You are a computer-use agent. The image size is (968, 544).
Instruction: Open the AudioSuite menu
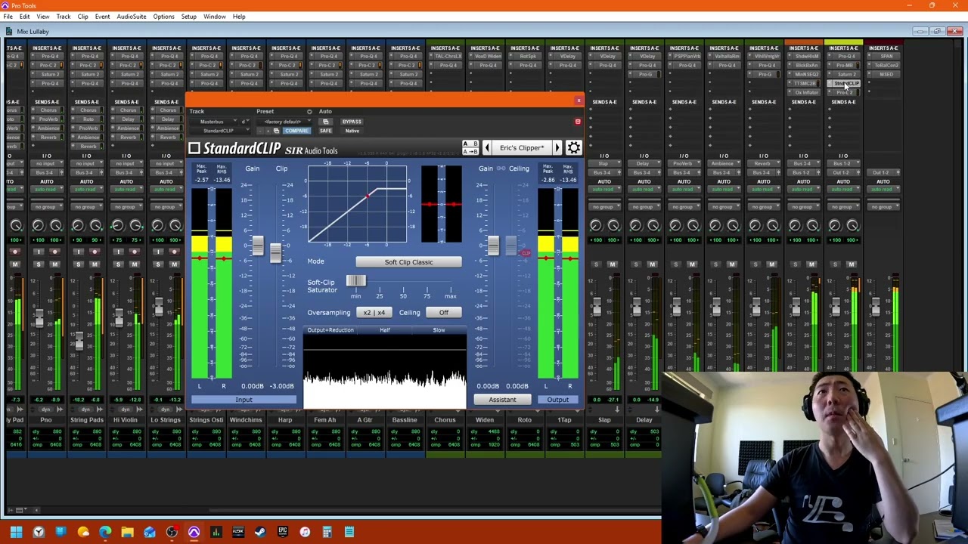tap(132, 17)
